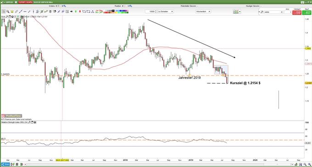The height and width of the screenshot is (167, 312).
Task: Open the Einheiten units dropdown
Action: (x=166, y=11)
